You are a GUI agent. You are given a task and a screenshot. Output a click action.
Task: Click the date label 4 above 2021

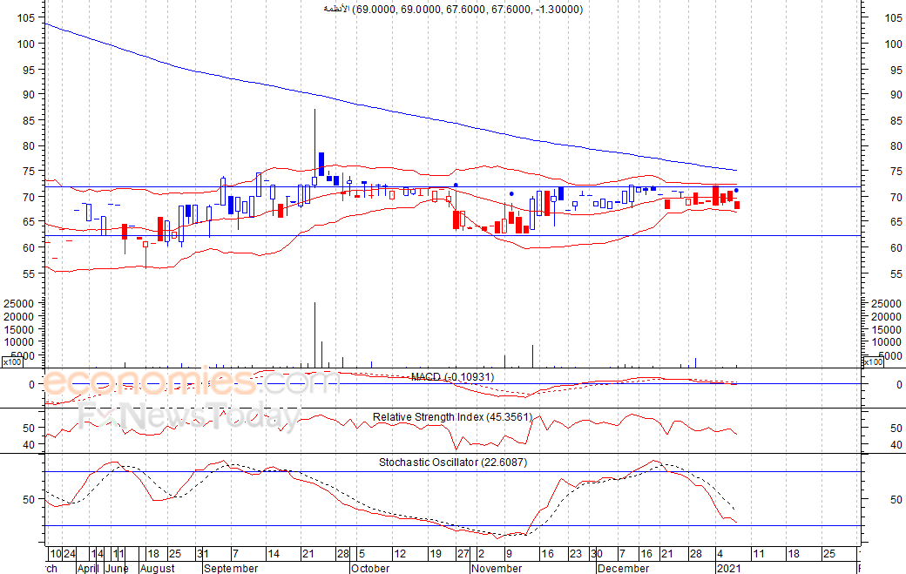[720, 554]
